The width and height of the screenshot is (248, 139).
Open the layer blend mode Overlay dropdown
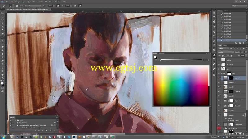pyautogui.click(x=226, y=52)
